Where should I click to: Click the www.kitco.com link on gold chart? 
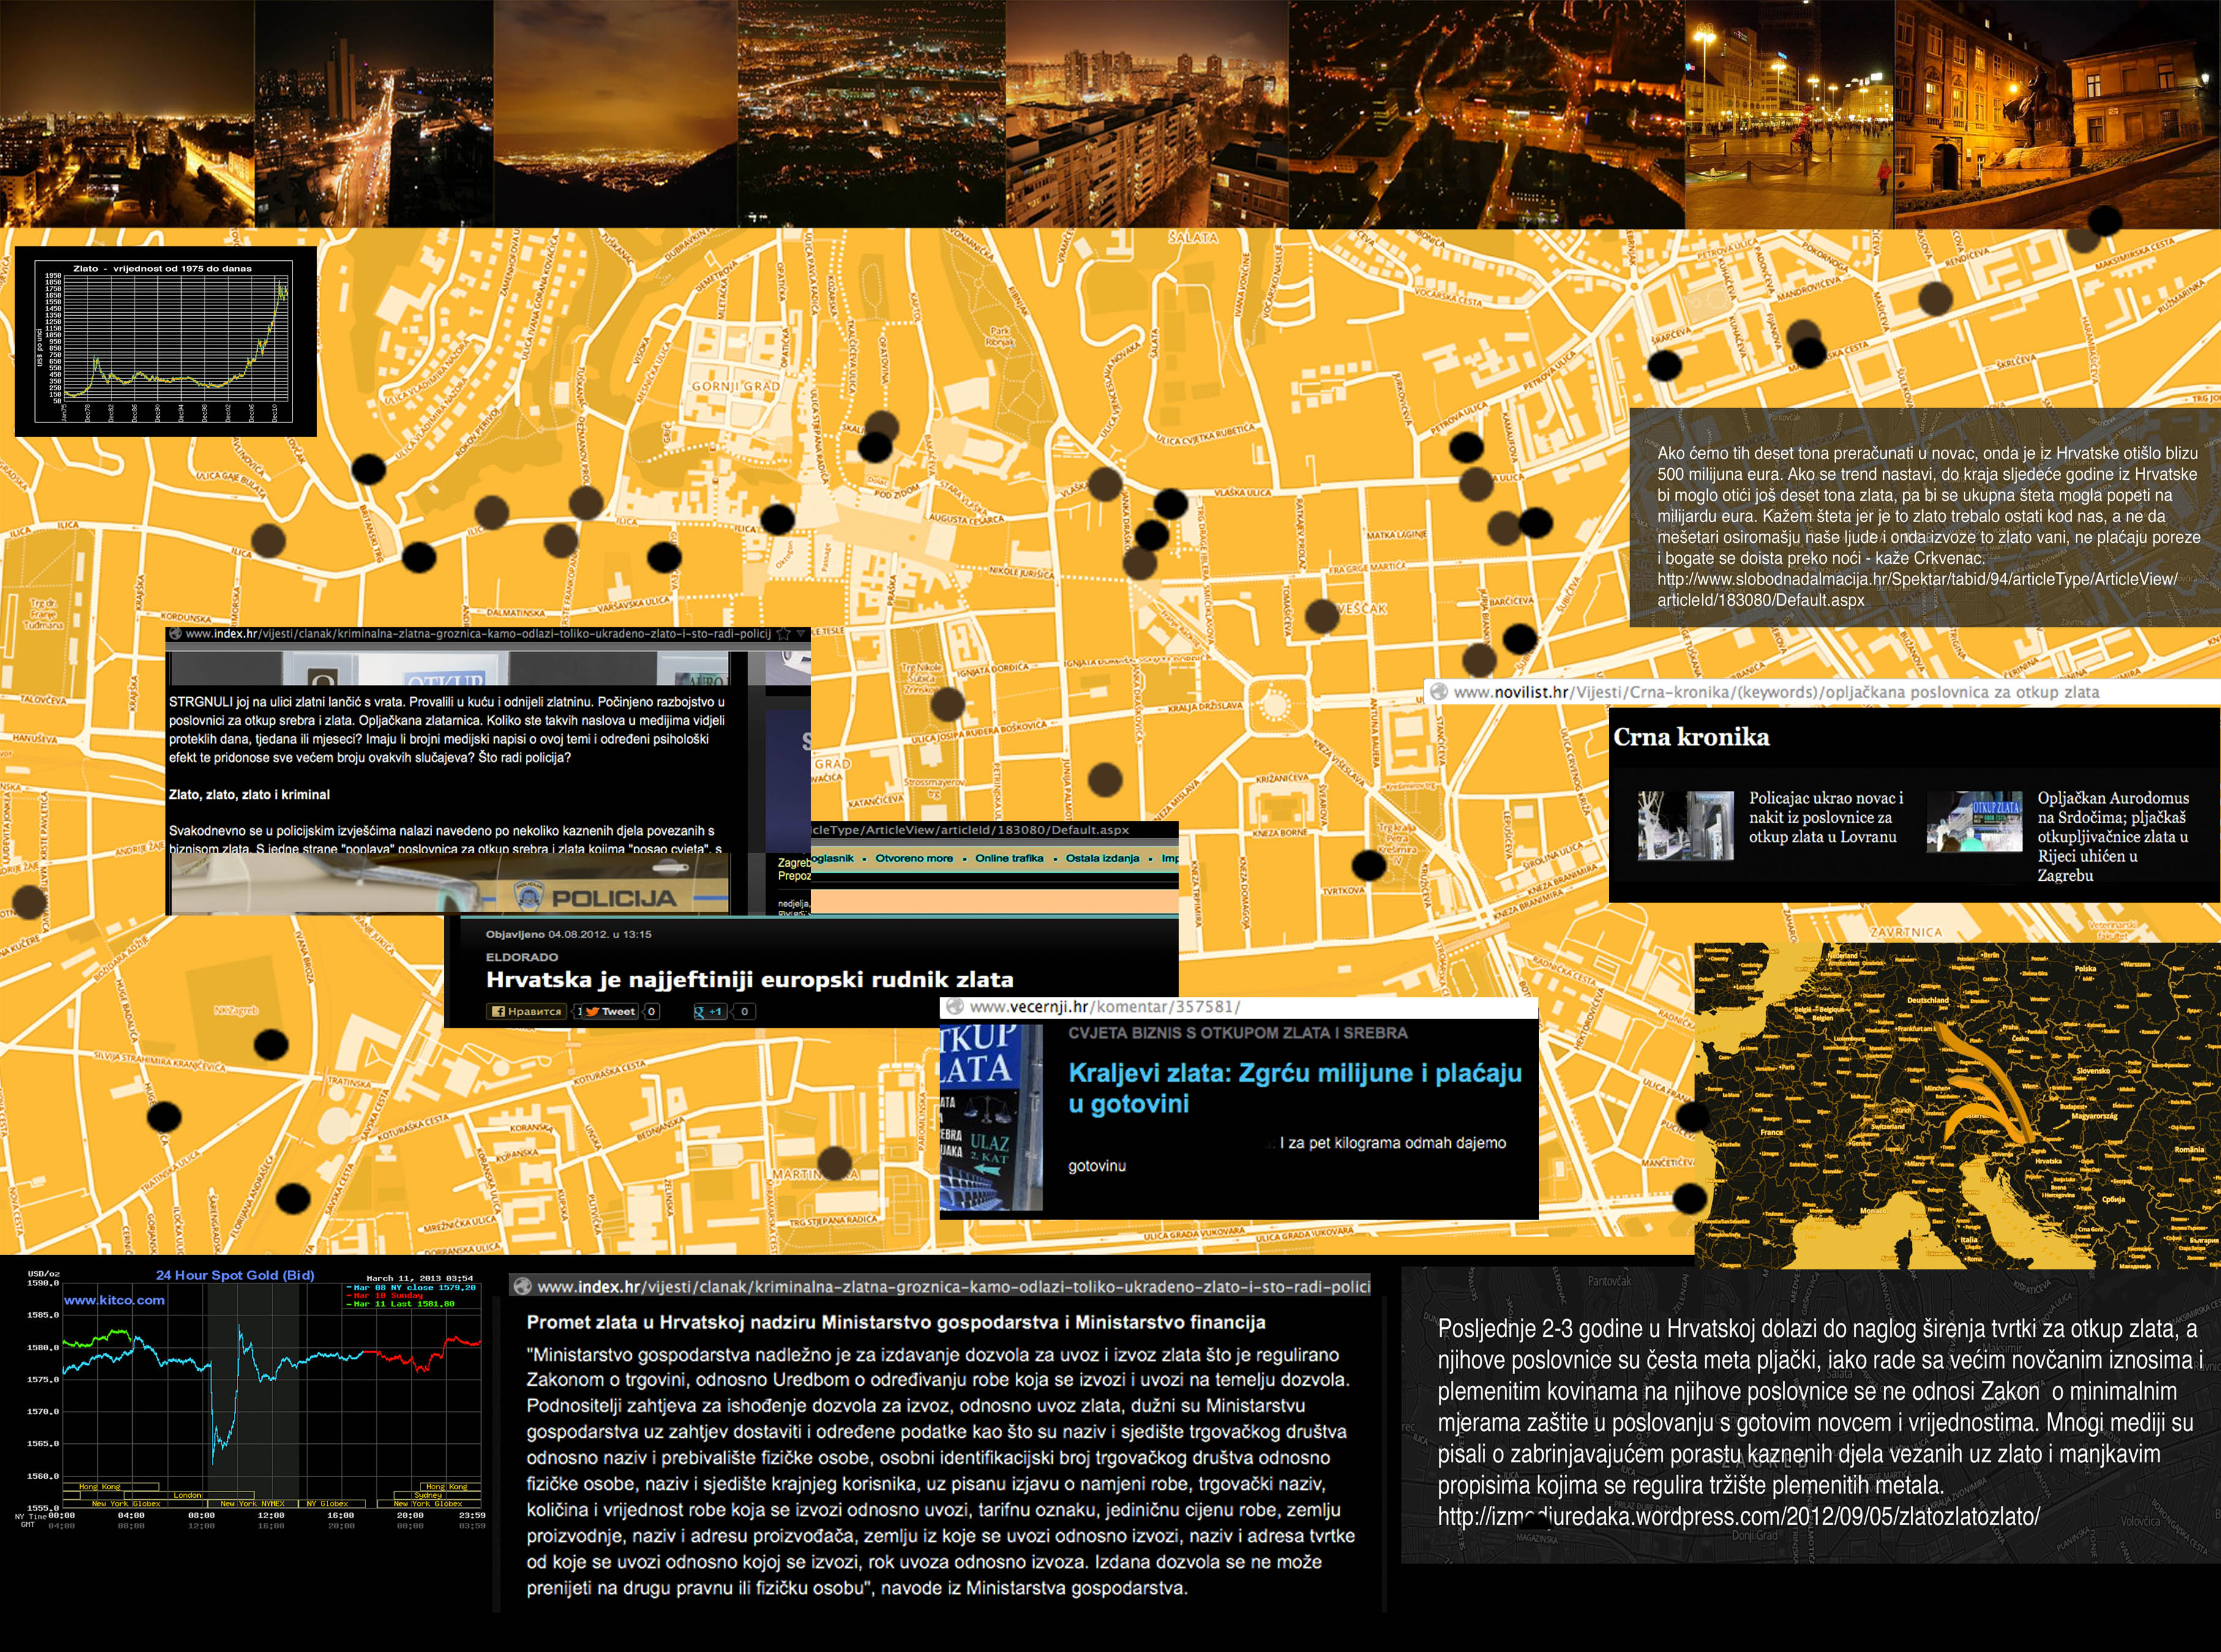(114, 1300)
